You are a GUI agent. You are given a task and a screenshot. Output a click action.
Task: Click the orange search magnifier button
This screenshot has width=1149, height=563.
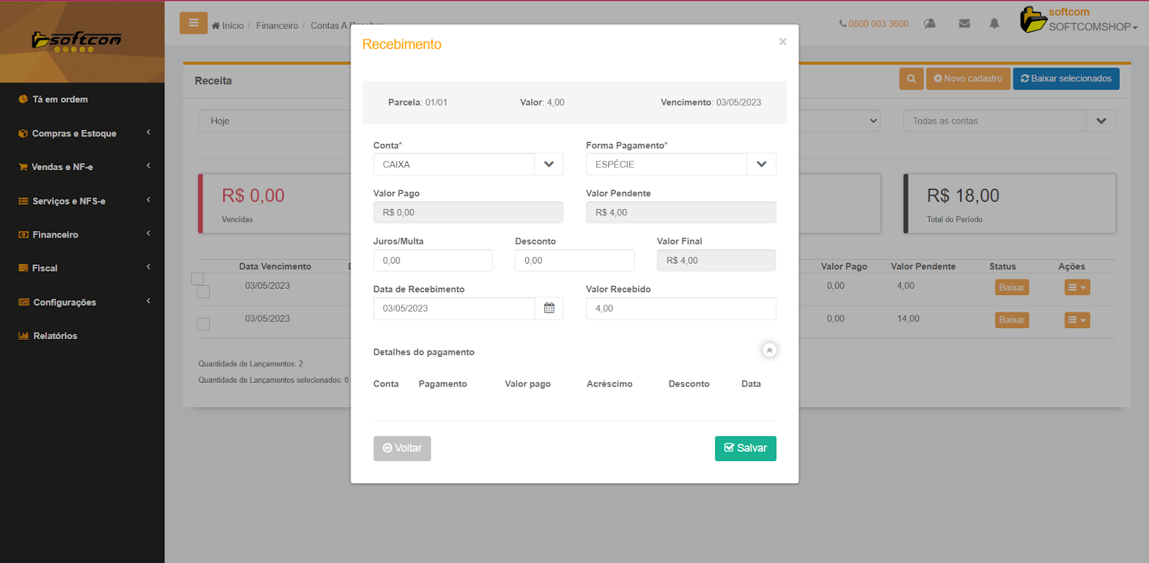911,79
